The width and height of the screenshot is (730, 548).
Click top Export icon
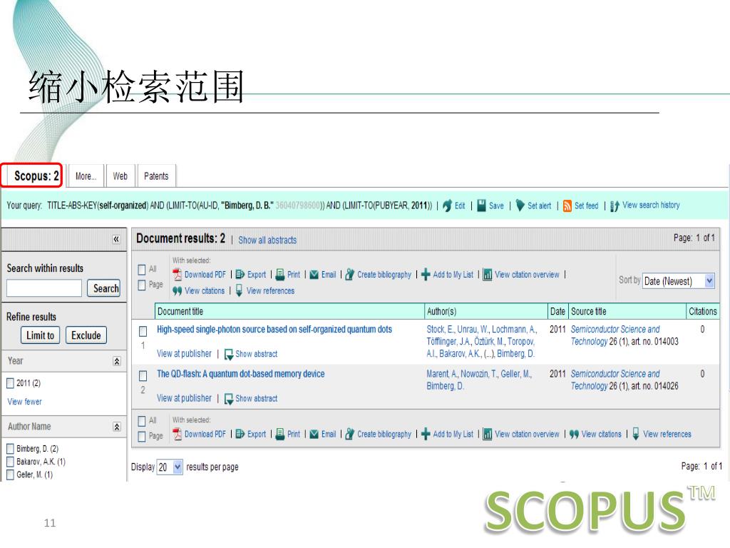(x=240, y=275)
